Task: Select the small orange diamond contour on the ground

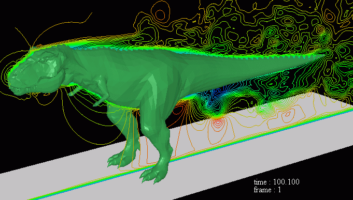Action: (288, 114)
